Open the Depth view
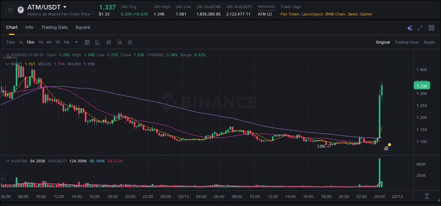The image size is (441, 206). pyautogui.click(x=429, y=42)
